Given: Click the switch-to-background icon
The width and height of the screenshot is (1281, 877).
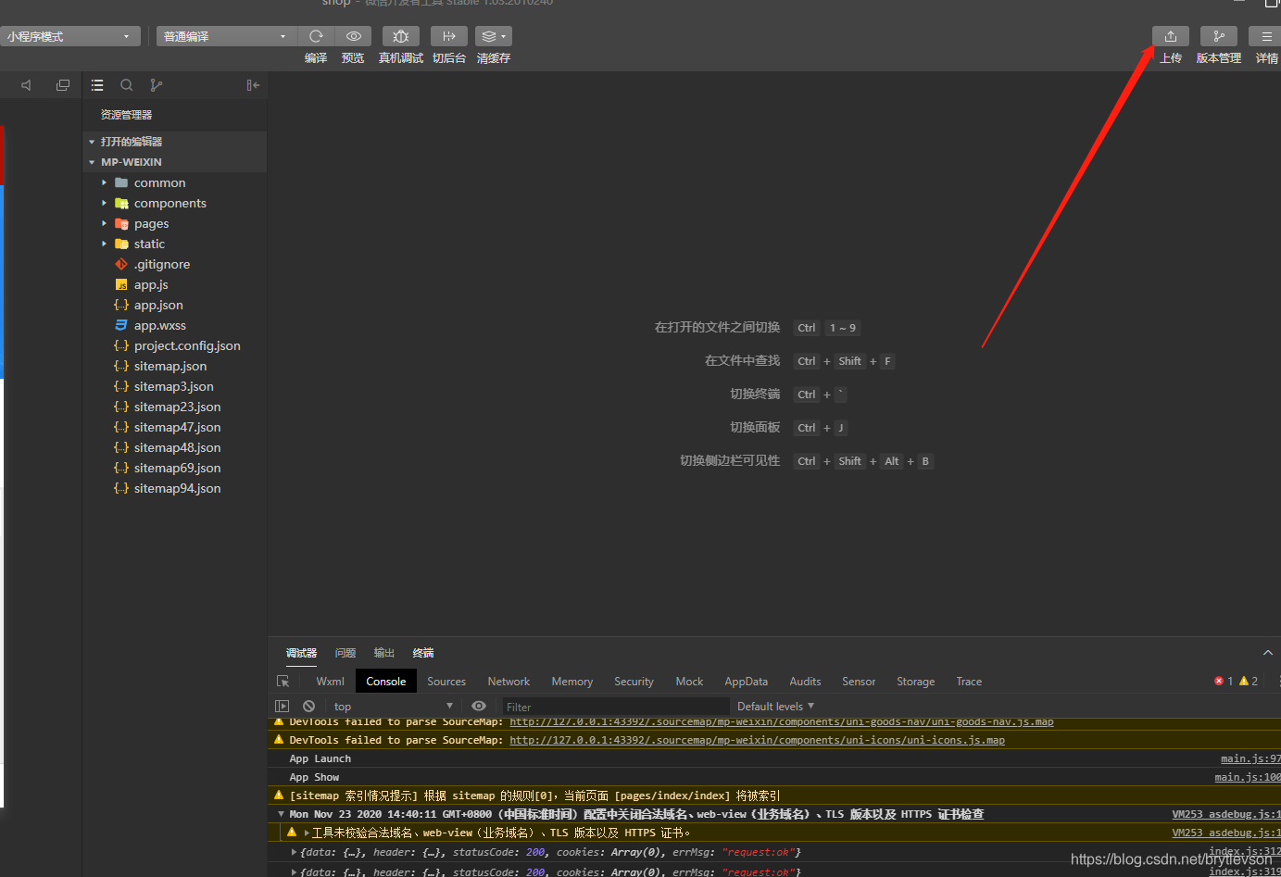Looking at the screenshot, I should 449,36.
